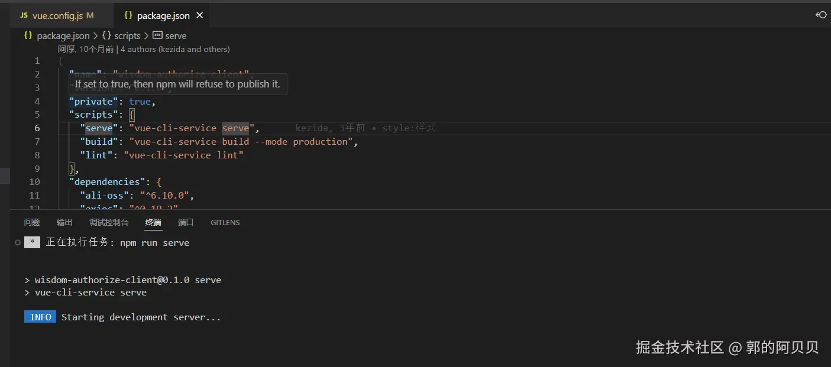
Task: Switch to the vue.config.js tab
Action: 57,15
